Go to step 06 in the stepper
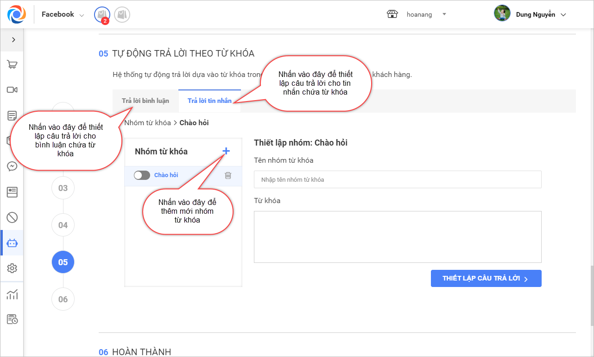This screenshot has width=594, height=357. click(x=63, y=299)
